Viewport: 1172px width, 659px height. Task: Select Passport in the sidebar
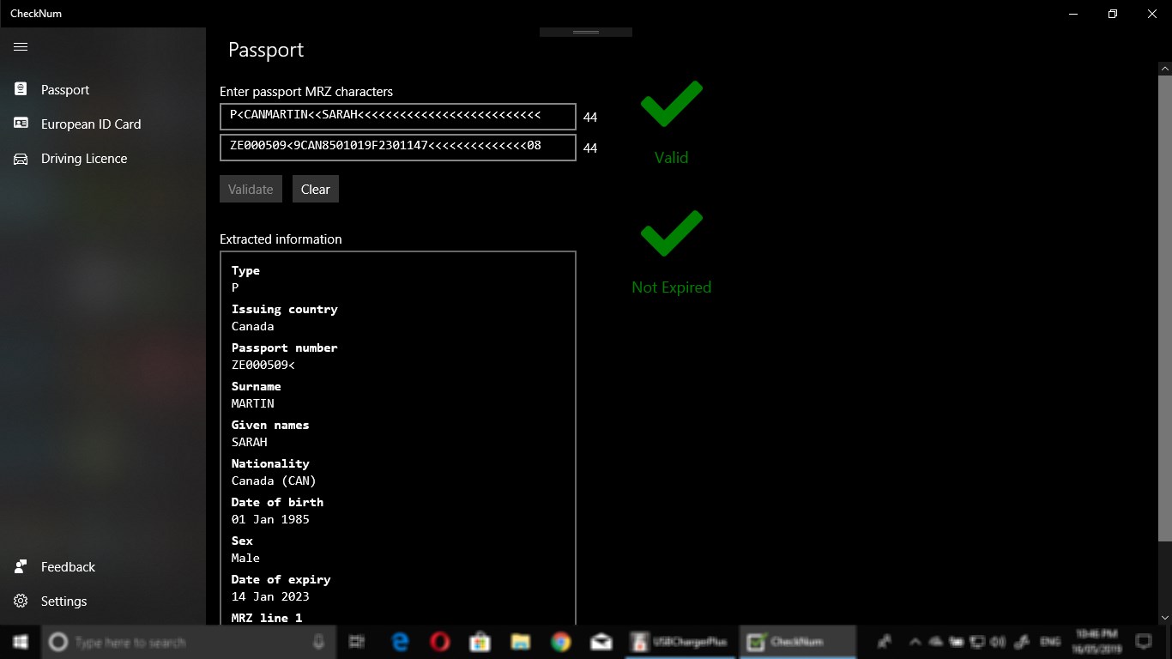click(103, 89)
